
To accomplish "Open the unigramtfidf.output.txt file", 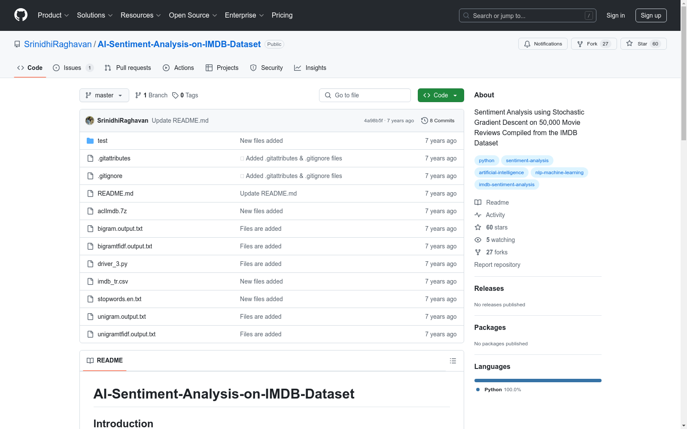I will tap(127, 334).
